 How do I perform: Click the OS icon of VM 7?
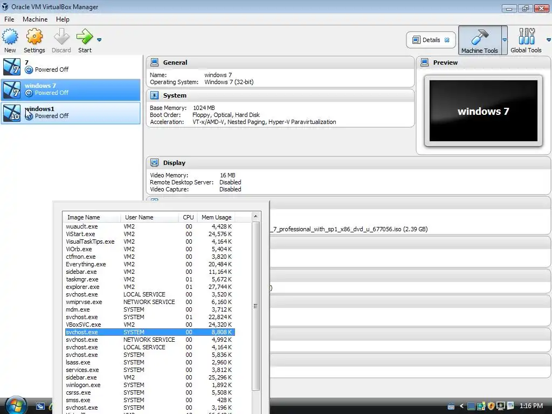12,66
